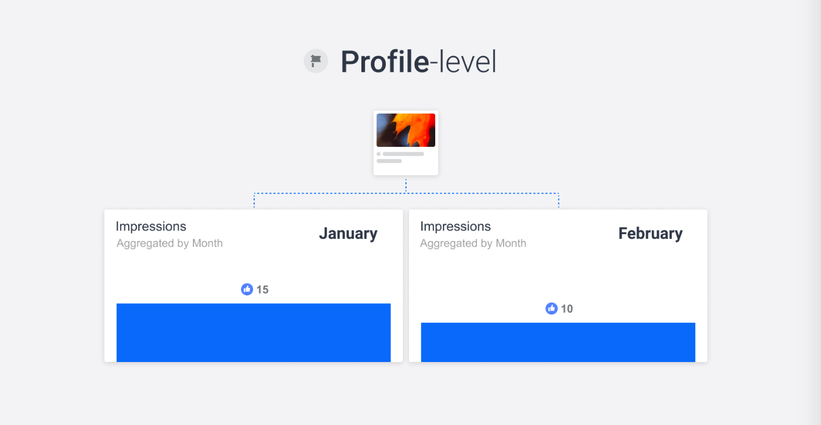
Task: Click the January month heading
Action: click(x=348, y=234)
